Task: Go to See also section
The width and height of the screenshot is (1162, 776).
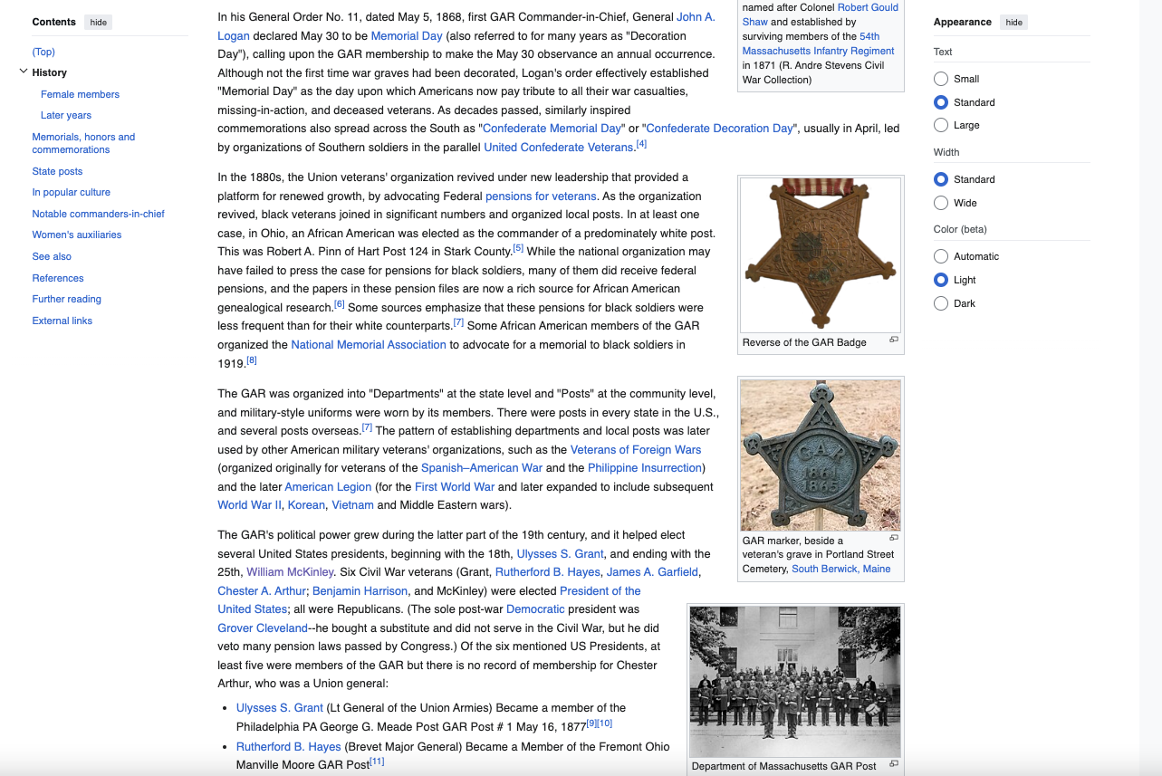Action: pyautogui.click(x=52, y=256)
